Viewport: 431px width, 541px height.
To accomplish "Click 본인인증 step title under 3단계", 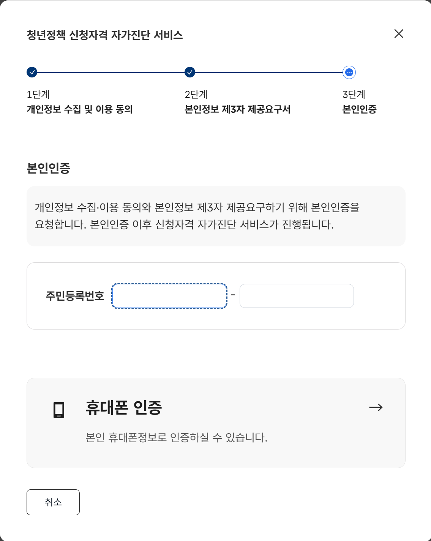I will 360,109.
